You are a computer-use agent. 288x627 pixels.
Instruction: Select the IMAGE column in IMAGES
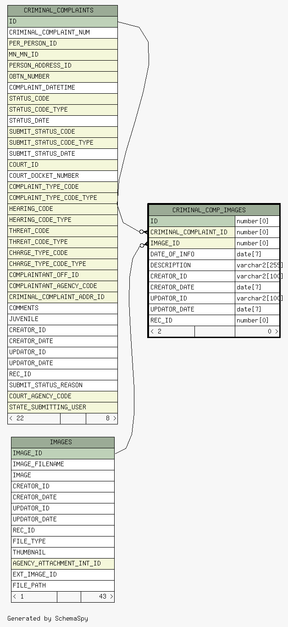click(63, 475)
